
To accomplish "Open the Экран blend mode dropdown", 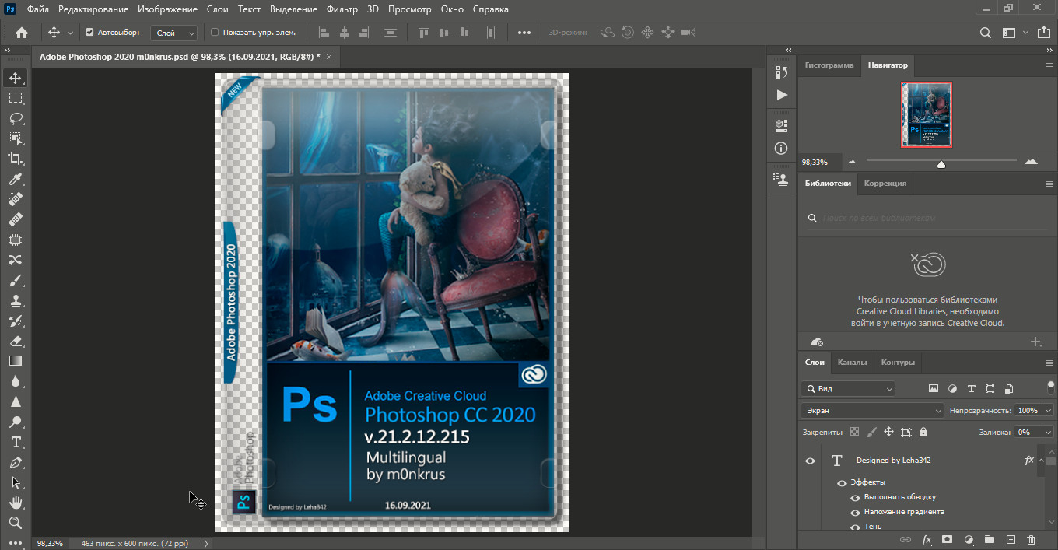I will point(871,410).
